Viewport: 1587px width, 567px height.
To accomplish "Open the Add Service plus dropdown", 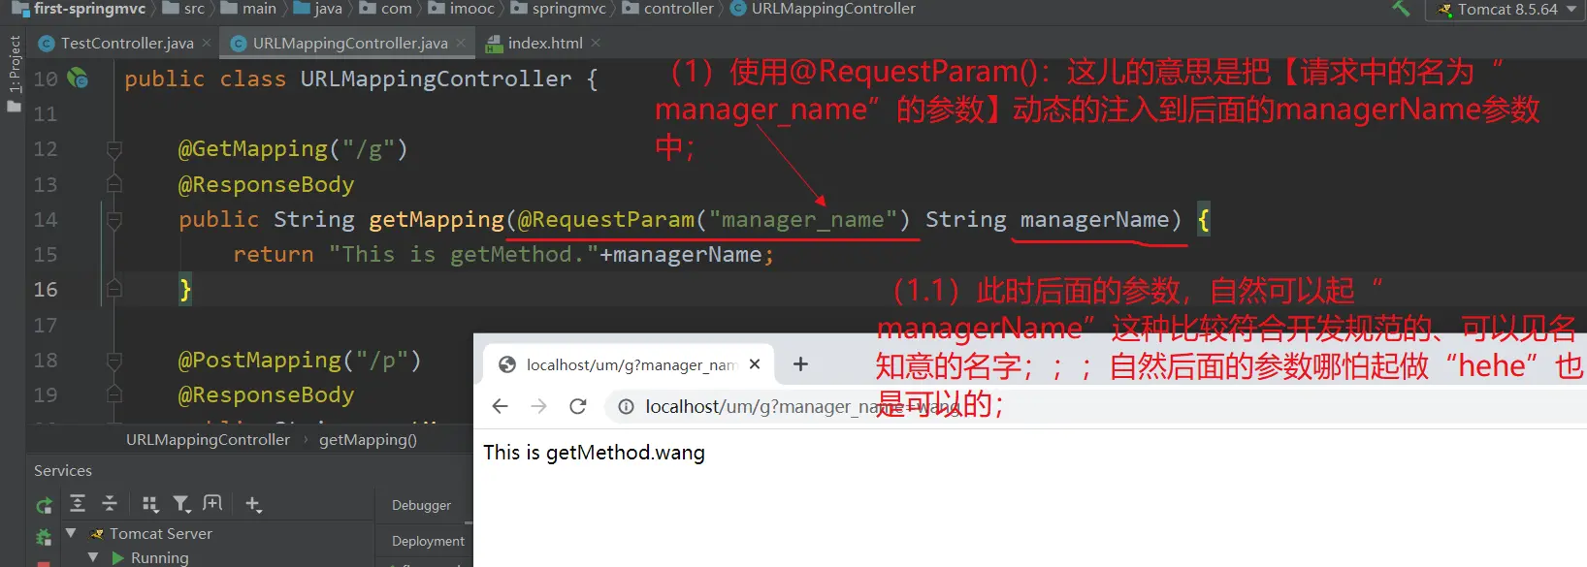I will click(x=253, y=504).
